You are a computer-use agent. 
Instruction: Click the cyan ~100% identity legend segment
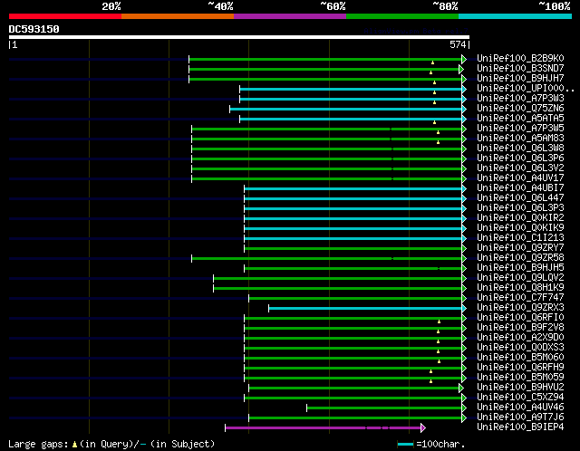(x=516, y=16)
